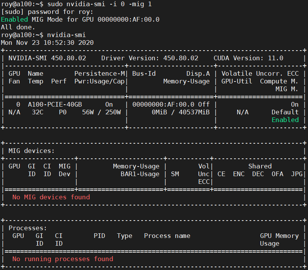Click the "Driver Version: 450.80.02" text
308x270 pixels.
point(150,58)
